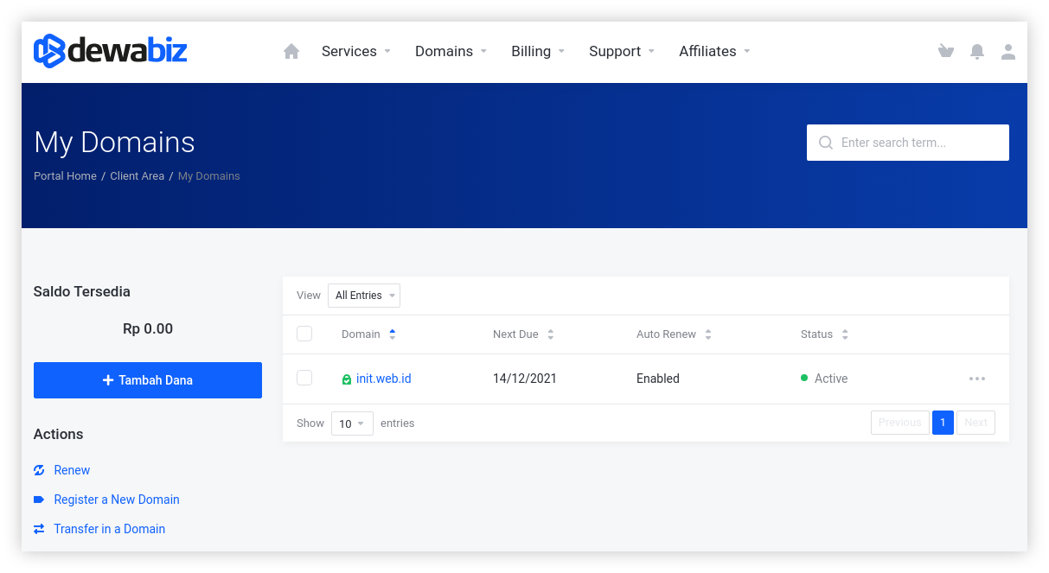Click the three-dots menu for init.web.id
The height and width of the screenshot is (573, 1049).
coord(977,379)
